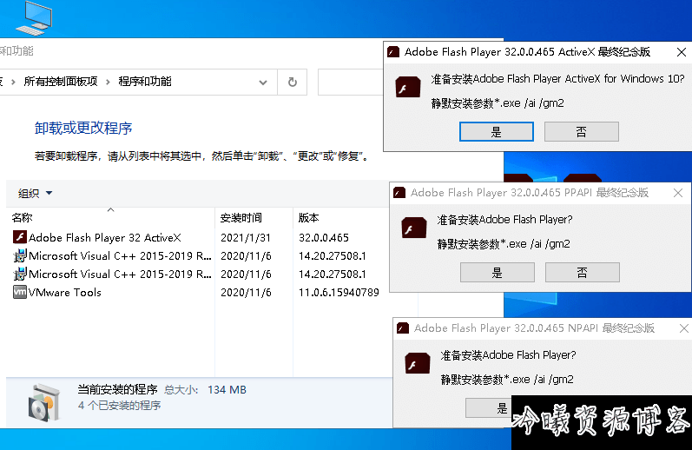Click large Flash logo in PPAPI dialog

pyautogui.click(x=414, y=228)
